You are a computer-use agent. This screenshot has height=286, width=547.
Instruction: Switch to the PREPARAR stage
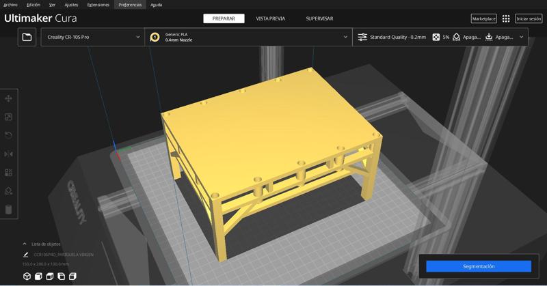[224, 18]
